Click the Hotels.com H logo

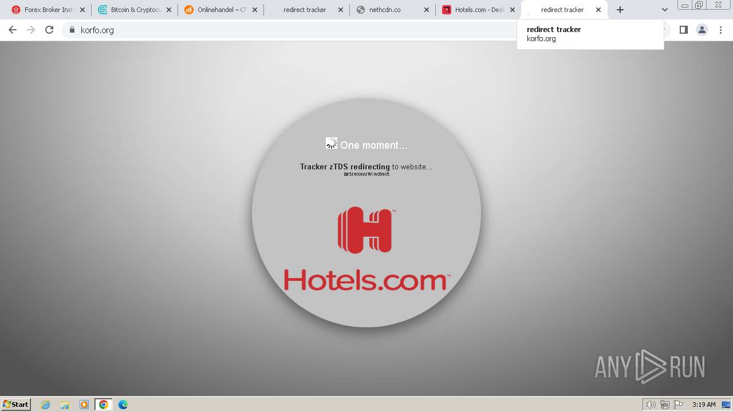365,230
